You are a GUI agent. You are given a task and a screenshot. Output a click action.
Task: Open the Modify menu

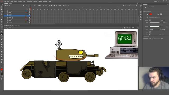pyautogui.click(x=20, y=1)
